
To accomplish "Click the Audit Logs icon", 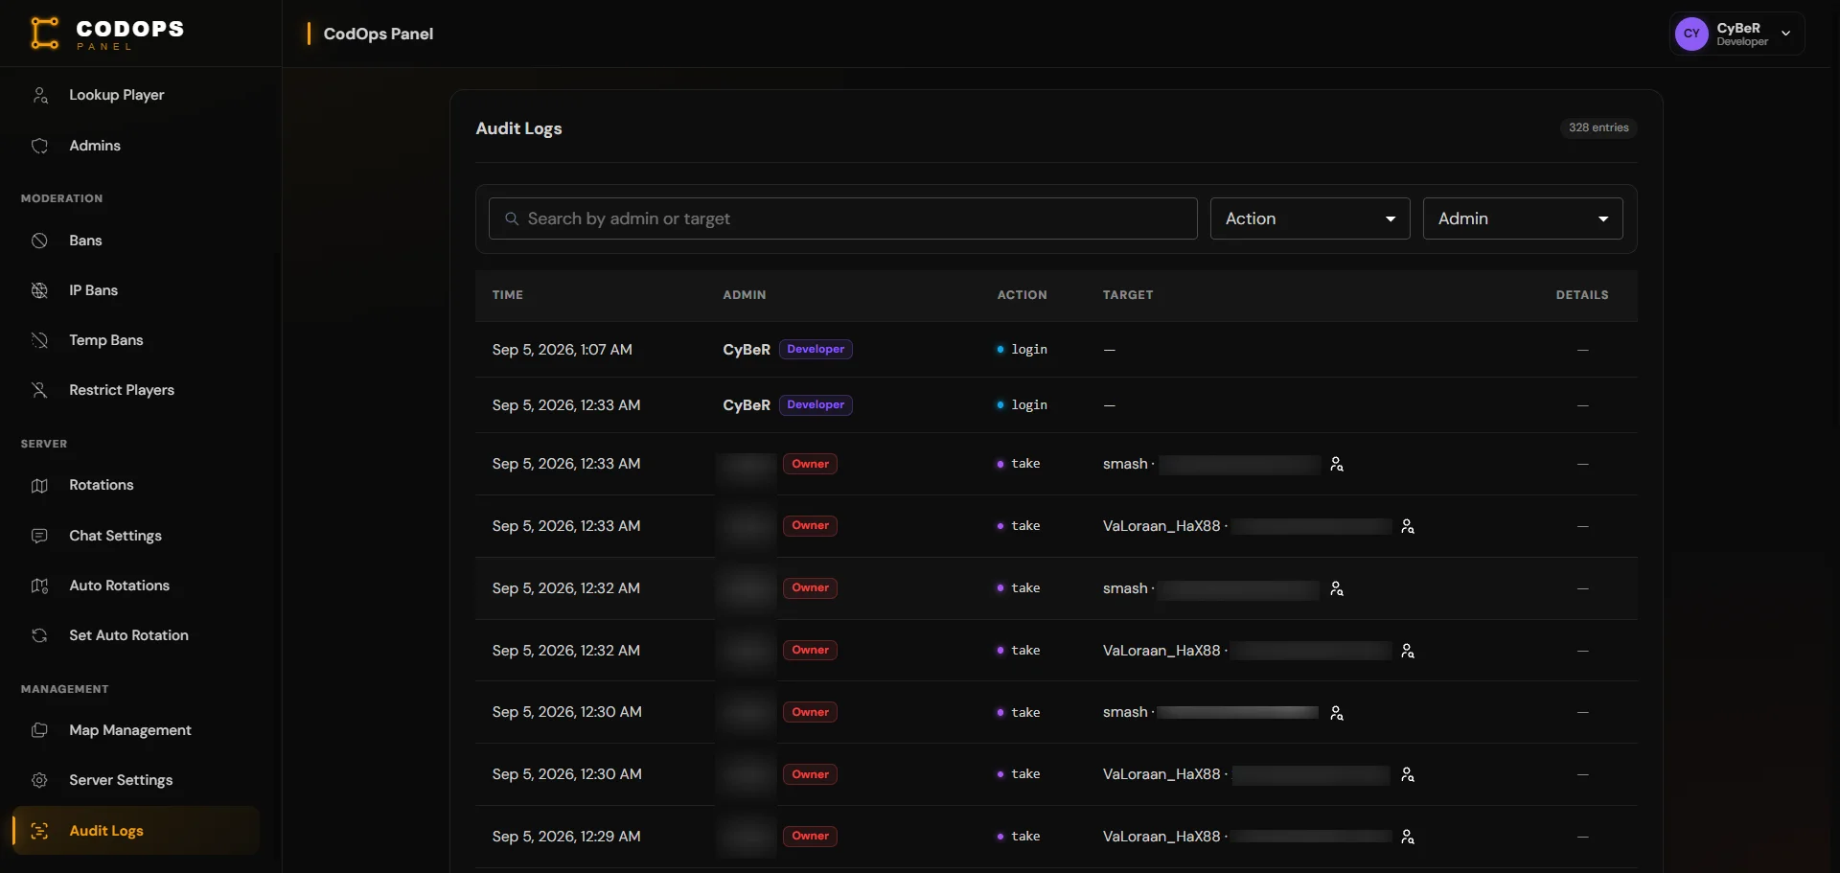I will 39,831.
